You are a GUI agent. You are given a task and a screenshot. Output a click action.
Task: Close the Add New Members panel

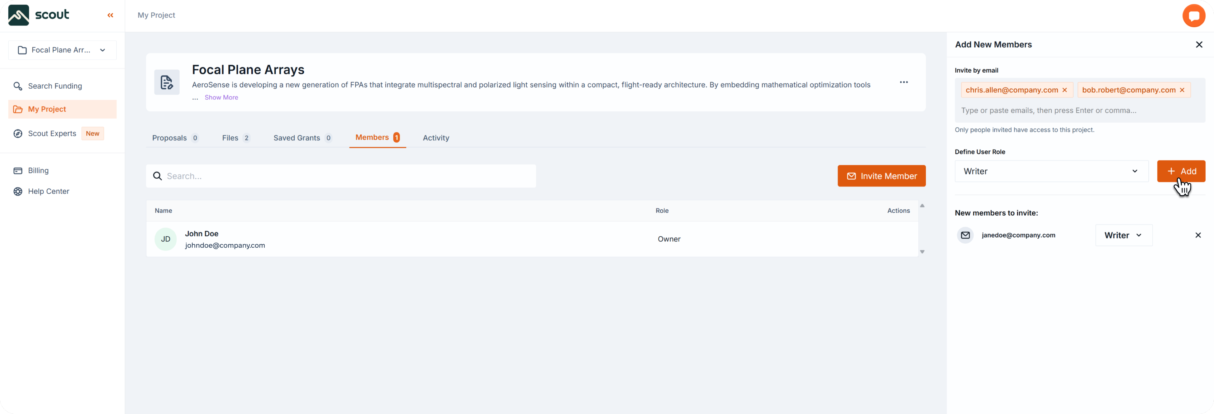click(1199, 44)
